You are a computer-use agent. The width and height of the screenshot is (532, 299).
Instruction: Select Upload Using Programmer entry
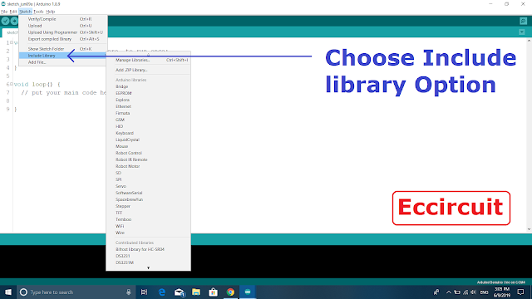tap(63, 32)
